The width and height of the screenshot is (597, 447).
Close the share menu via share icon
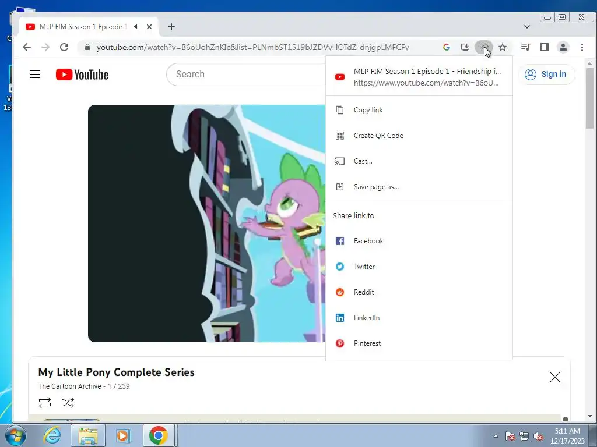pyautogui.click(x=483, y=47)
